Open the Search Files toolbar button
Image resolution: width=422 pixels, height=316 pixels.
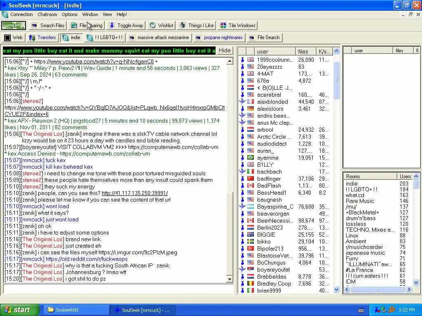coord(48,26)
